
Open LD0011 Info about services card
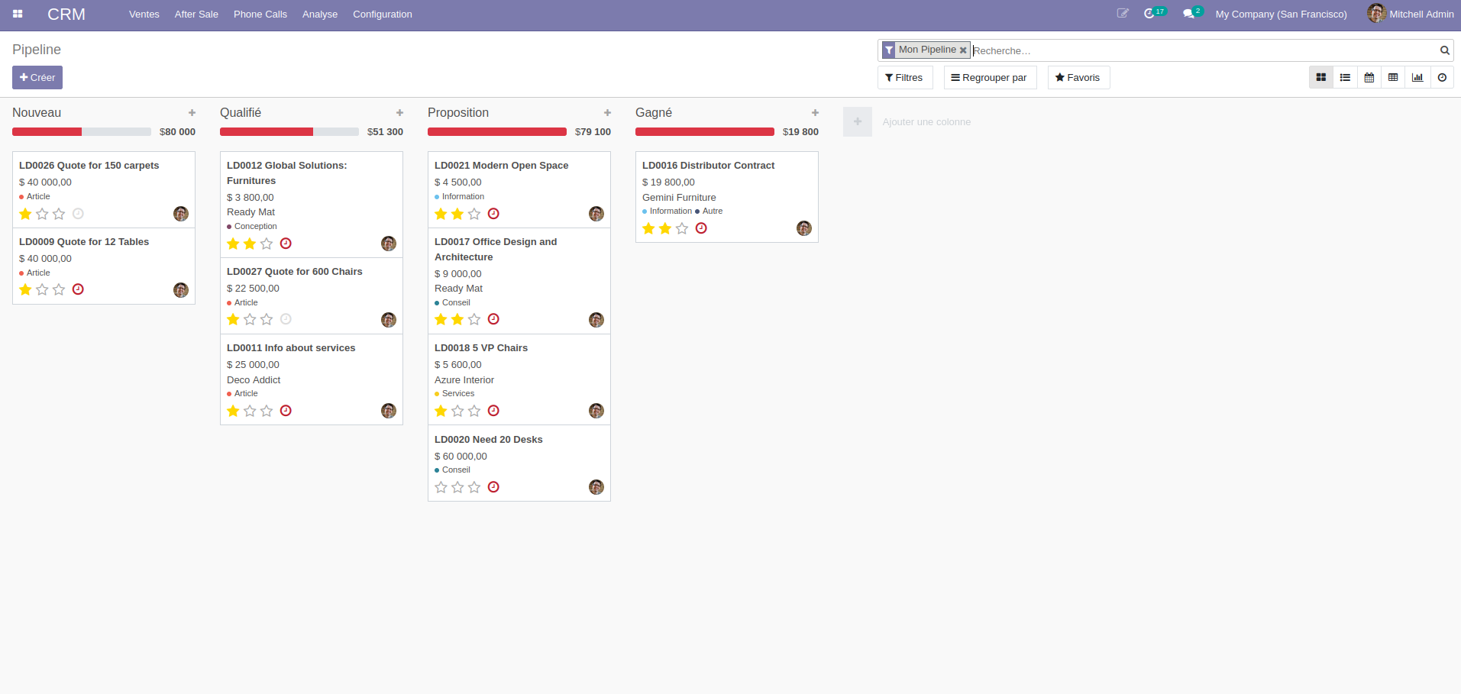312,379
